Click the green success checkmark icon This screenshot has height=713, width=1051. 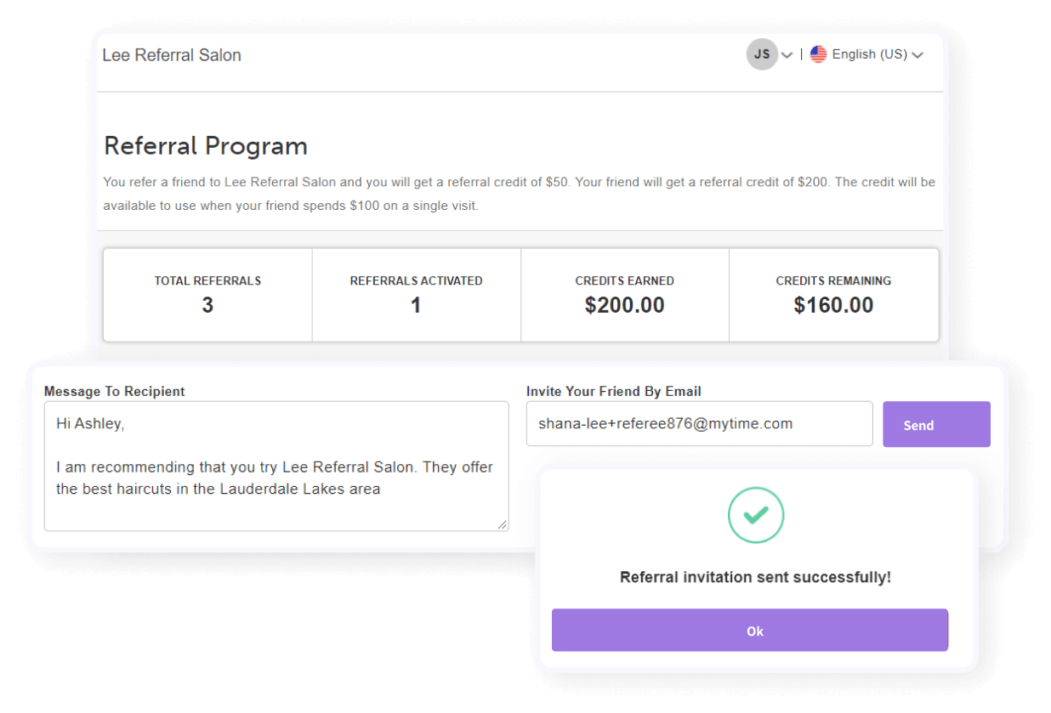(x=756, y=515)
